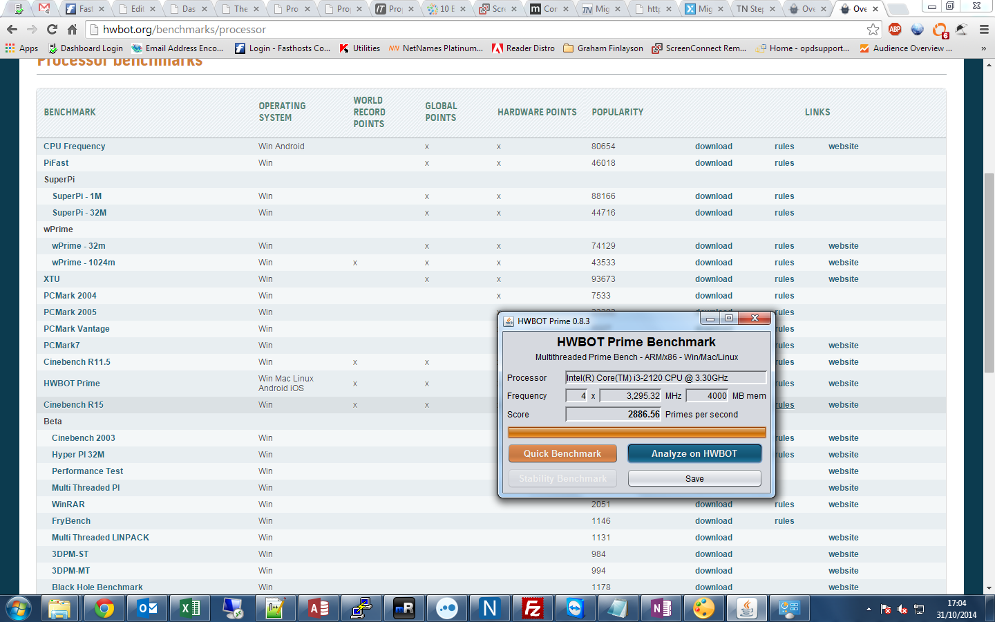Click the Quick Benchmark button

tap(562, 453)
